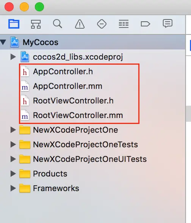Expand the NewXCodeProjectOne group

click(13, 130)
